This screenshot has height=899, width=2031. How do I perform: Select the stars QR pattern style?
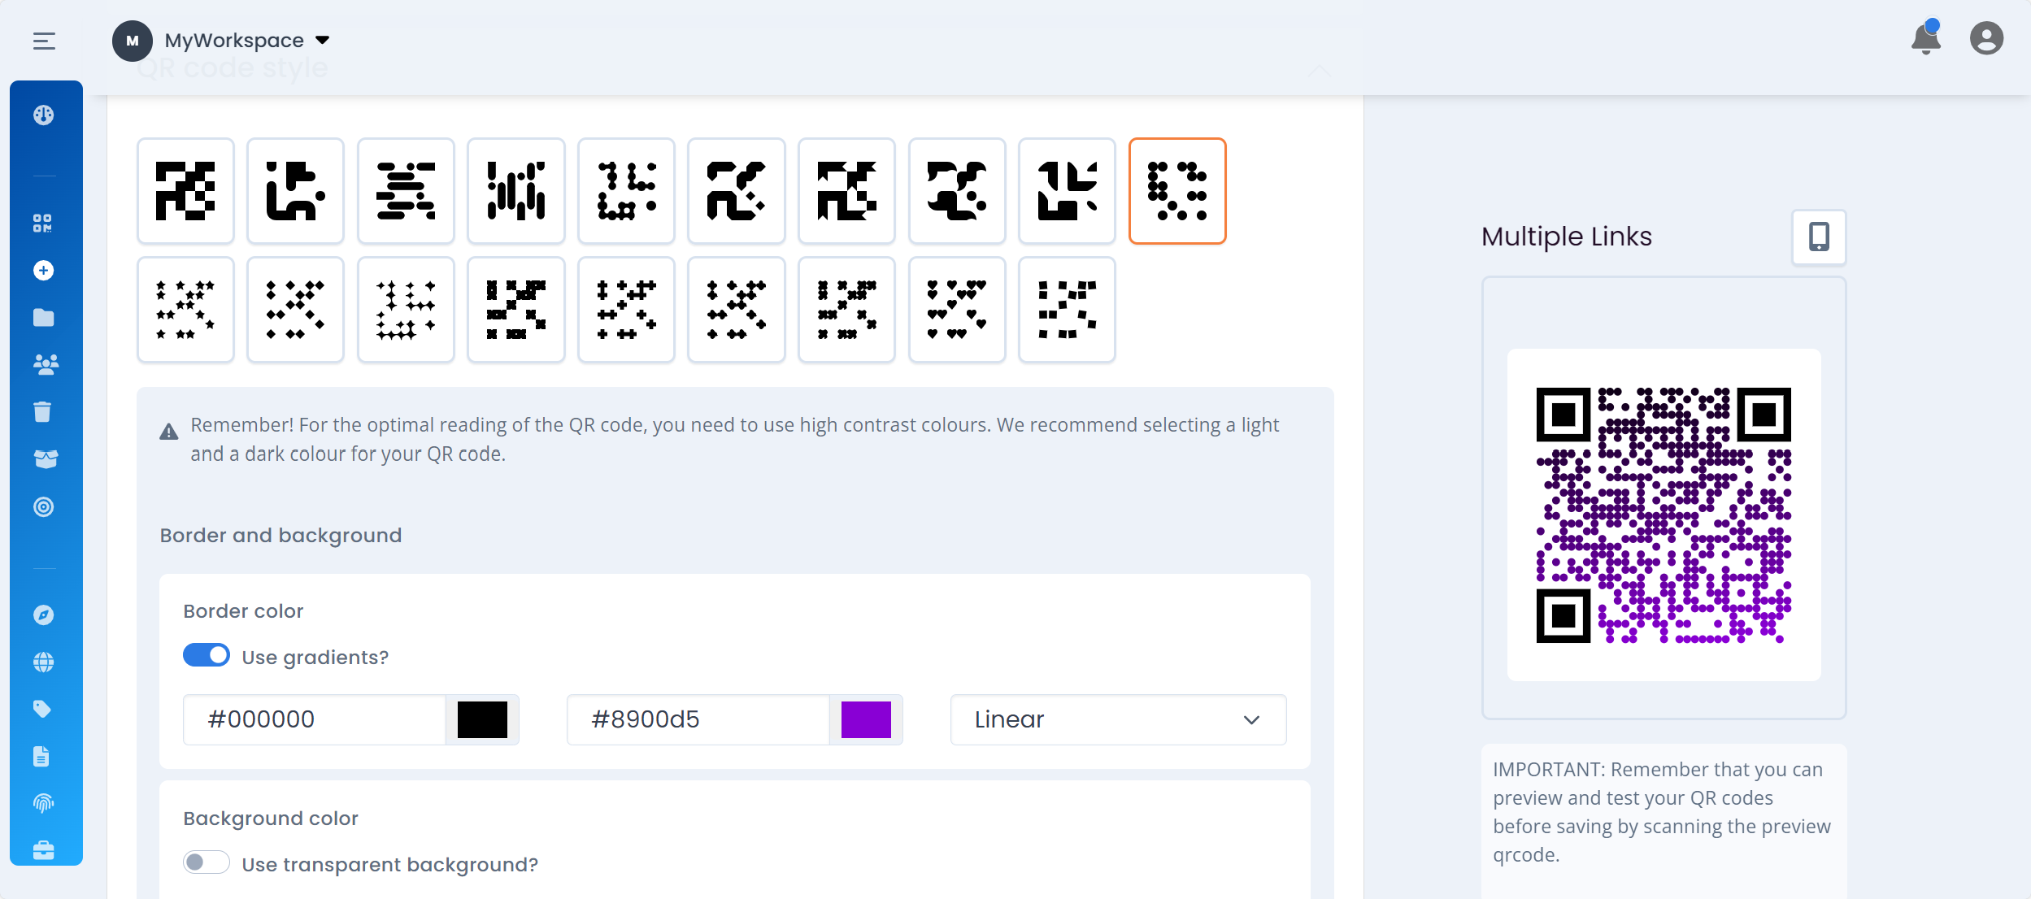[185, 310]
